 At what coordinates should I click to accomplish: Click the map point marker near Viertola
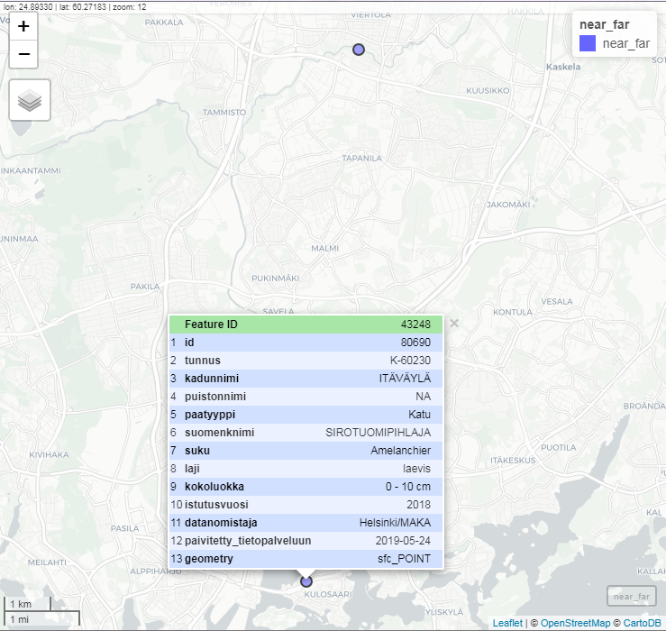(359, 50)
